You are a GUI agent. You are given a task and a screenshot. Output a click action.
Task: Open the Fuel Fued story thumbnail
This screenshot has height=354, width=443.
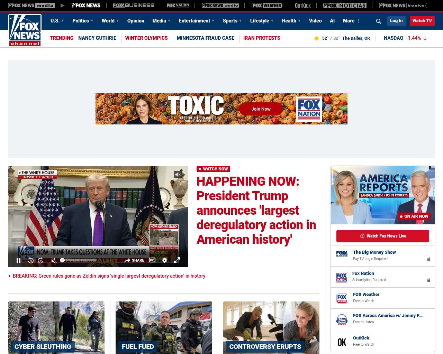164,327
